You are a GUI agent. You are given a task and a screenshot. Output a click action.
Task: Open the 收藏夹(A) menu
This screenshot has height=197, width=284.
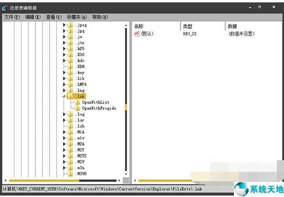tap(77, 17)
